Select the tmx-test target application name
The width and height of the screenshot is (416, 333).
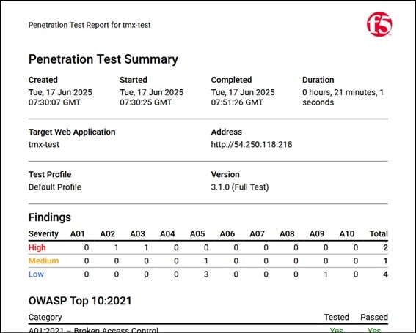click(44, 144)
